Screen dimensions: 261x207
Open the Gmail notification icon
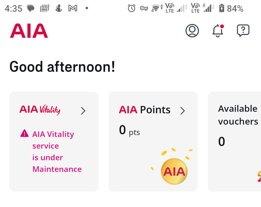pyautogui.click(x=72, y=8)
